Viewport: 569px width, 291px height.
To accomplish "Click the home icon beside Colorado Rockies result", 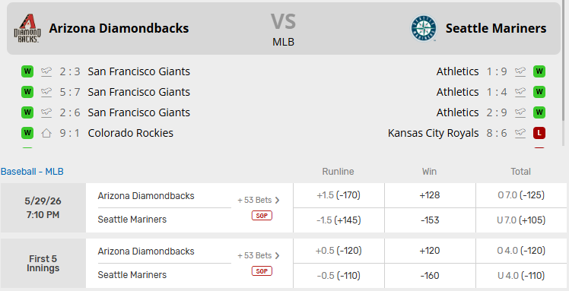I will pos(46,133).
